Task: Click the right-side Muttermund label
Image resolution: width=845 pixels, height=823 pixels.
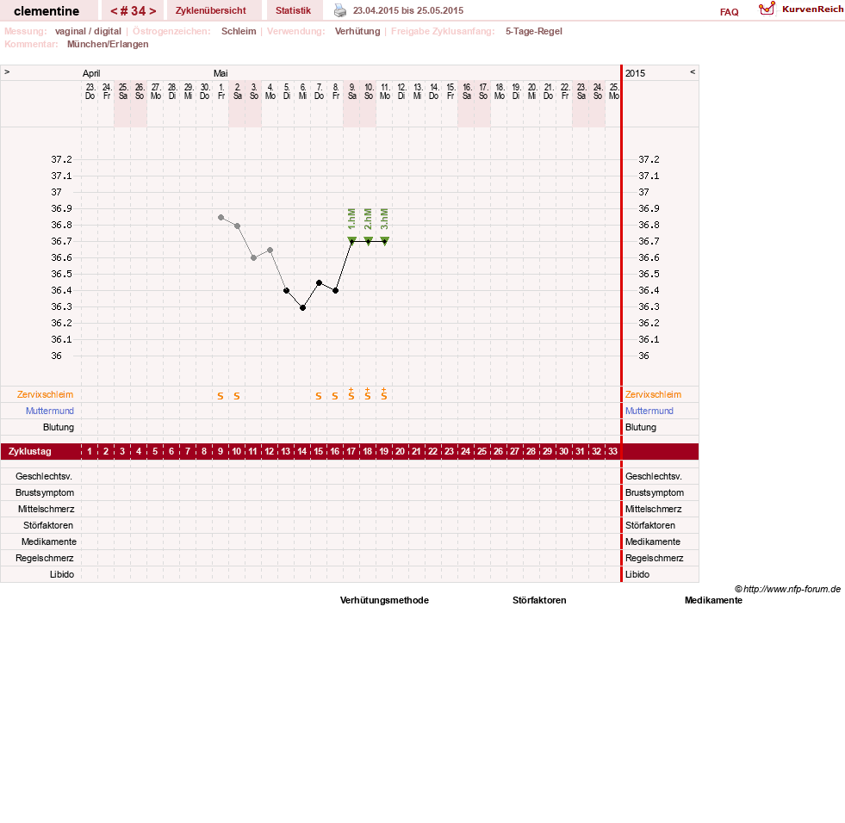Action: point(649,411)
